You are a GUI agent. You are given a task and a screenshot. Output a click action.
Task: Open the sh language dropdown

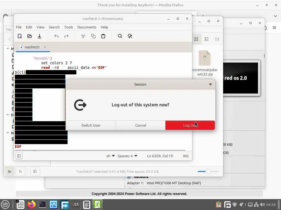110,156
